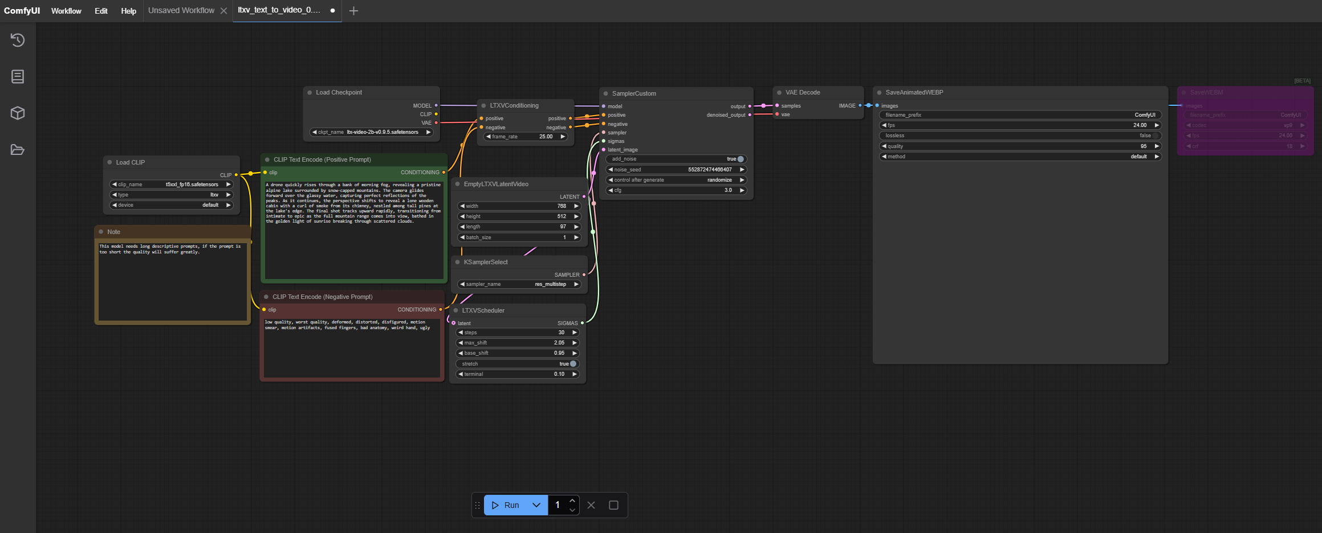This screenshot has width=1322, height=533.
Task: Click the Run button
Action: [509, 505]
